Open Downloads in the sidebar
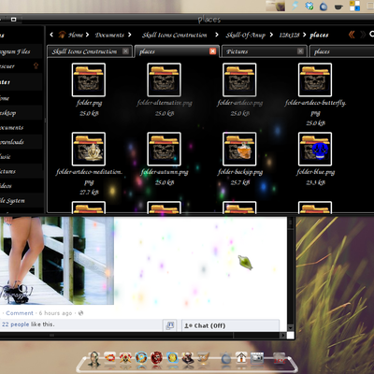374x374 pixels. coord(21,142)
